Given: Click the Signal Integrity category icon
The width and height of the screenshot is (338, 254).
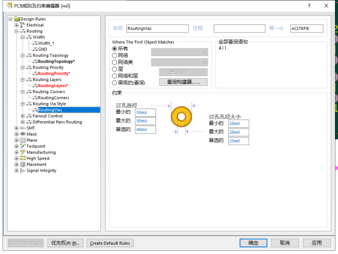Looking at the screenshot, I should click(x=23, y=171).
